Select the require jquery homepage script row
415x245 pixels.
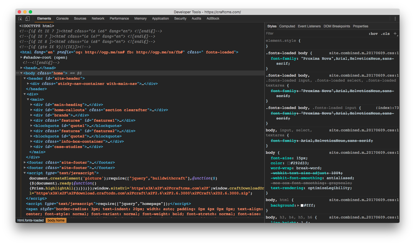click(109, 204)
